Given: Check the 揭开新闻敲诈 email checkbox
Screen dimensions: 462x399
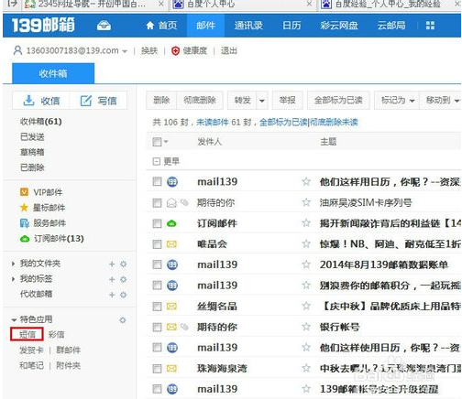Looking at the screenshot, I should (157, 223).
